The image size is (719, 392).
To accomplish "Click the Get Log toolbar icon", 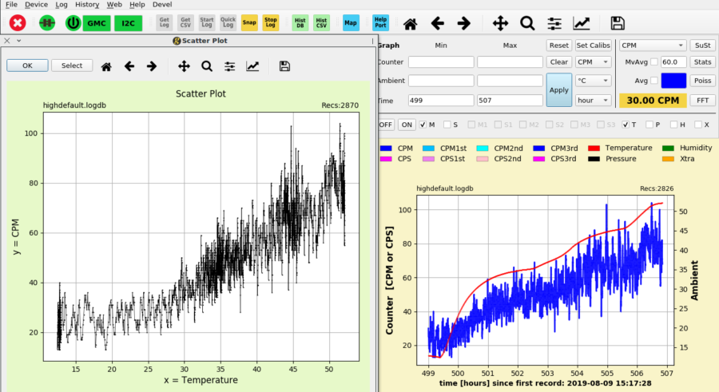I will pos(164,22).
